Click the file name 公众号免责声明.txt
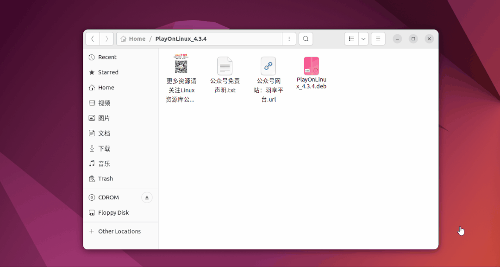This screenshot has width=500, height=267. tap(225, 86)
